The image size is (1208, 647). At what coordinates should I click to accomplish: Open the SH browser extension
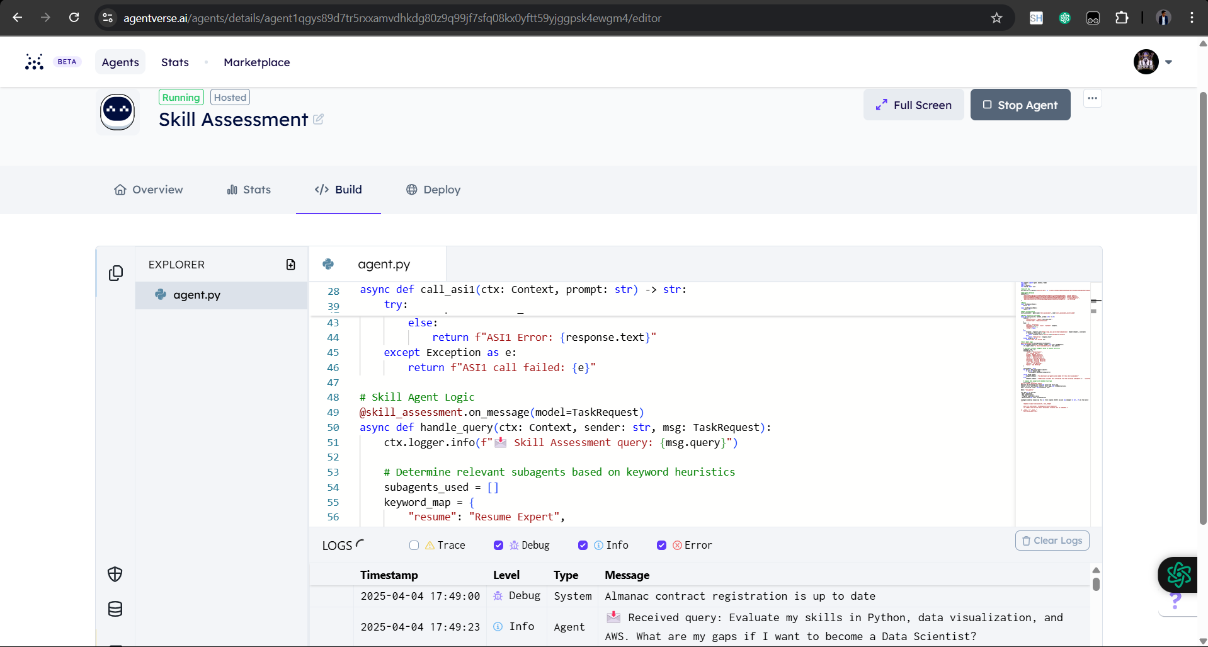click(1036, 18)
